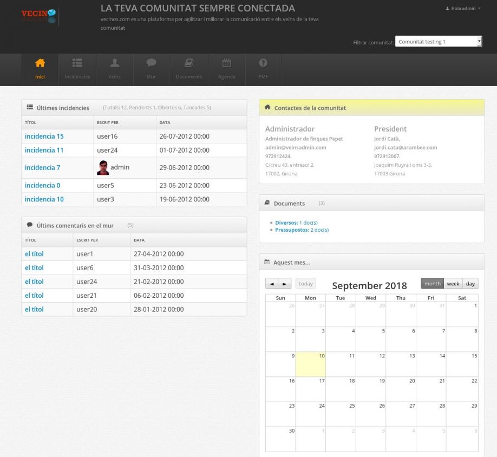Open the Documents book icon
497x457 pixels.
189,63
